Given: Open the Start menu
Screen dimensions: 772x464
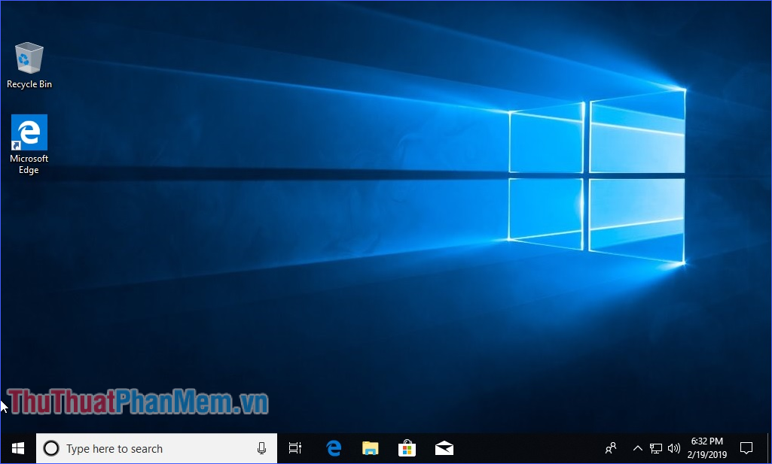Looking at the screenshot, I should 17,447.
